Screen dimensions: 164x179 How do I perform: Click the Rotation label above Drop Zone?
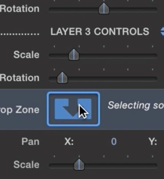(20, 78)
